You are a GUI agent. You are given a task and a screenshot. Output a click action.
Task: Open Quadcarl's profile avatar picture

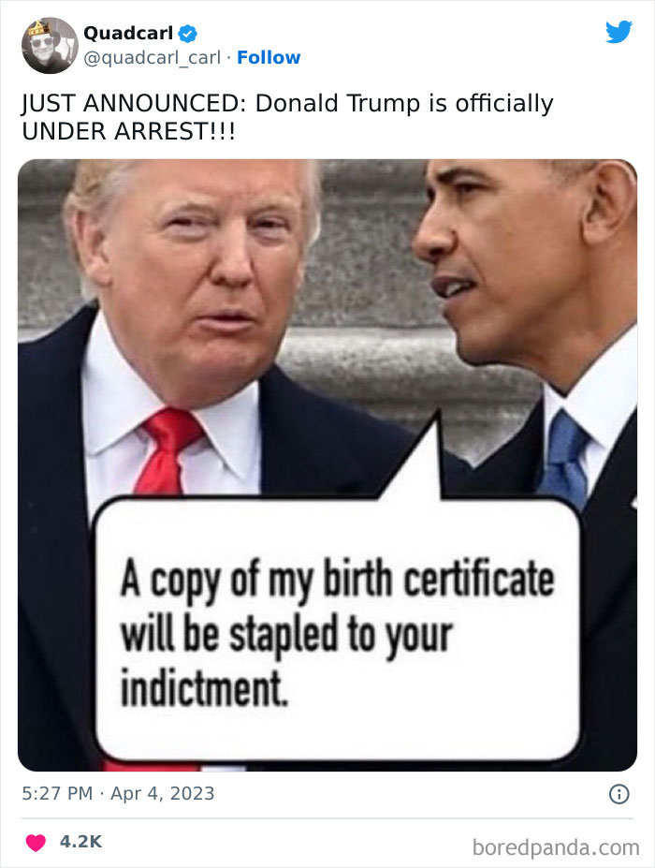pos(50,45)
